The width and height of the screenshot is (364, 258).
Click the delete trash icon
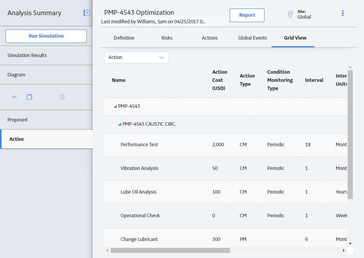[x=62, y=97]
